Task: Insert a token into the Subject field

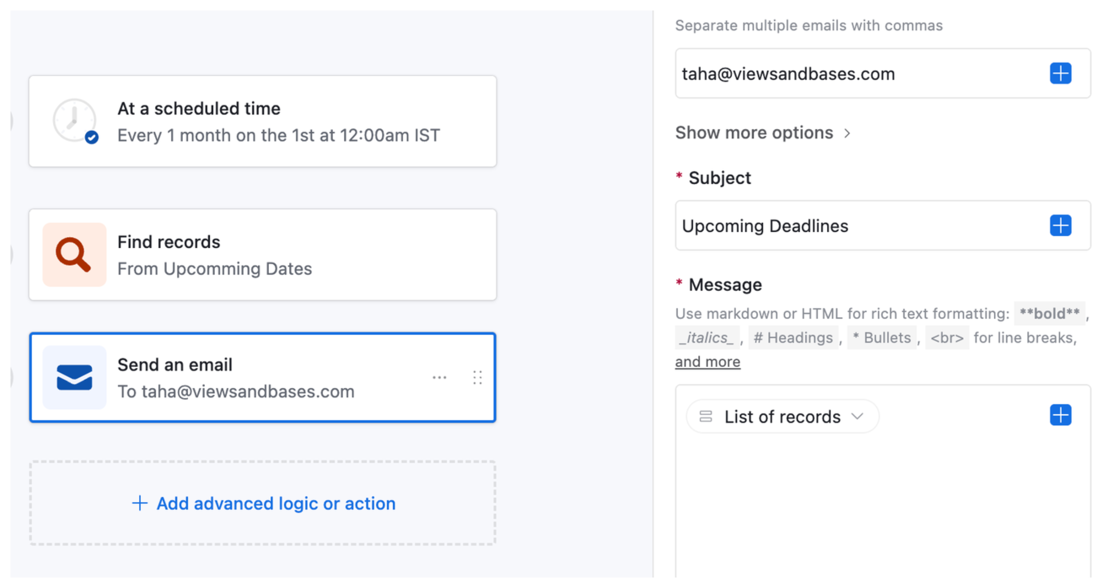Action: (x=1060, y=225)
